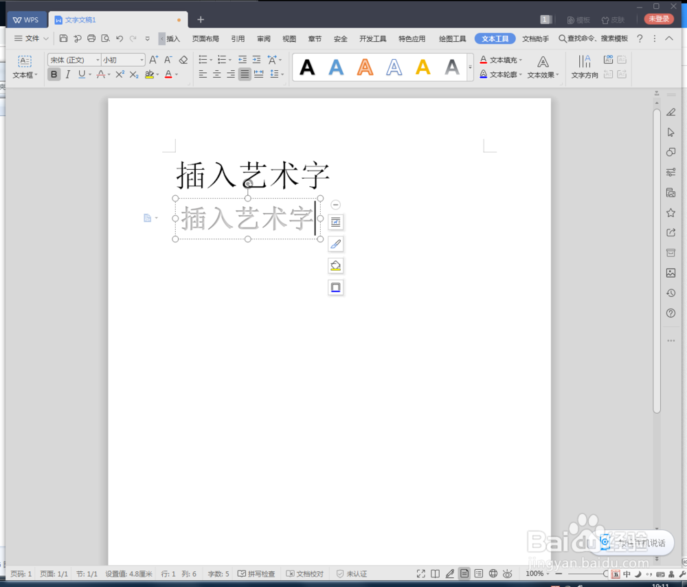Image resolution: width=687 pixels, height=587 pixels.
Task: Decrease font size with A- icon
Action: click(x=168, y=60)
